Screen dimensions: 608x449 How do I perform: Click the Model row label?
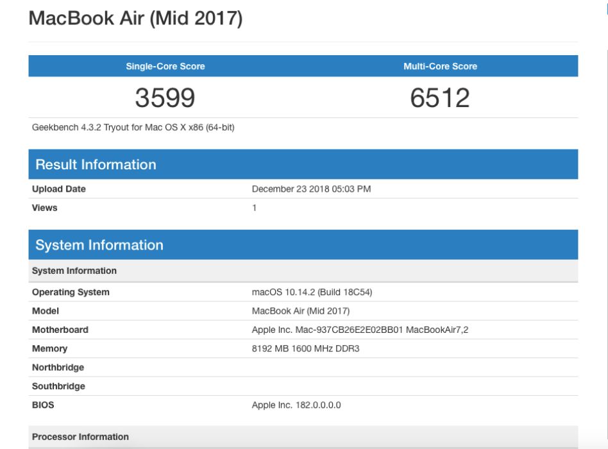(x=46, y=311)
